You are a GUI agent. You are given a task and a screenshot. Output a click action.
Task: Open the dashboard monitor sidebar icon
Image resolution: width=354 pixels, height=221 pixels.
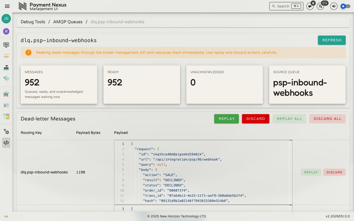click(x=6, y=45)
